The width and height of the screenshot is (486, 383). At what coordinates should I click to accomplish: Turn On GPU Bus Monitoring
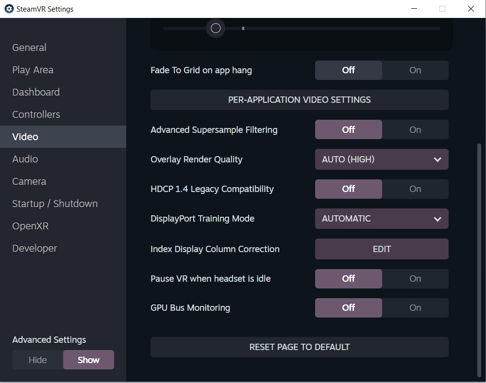415,308
